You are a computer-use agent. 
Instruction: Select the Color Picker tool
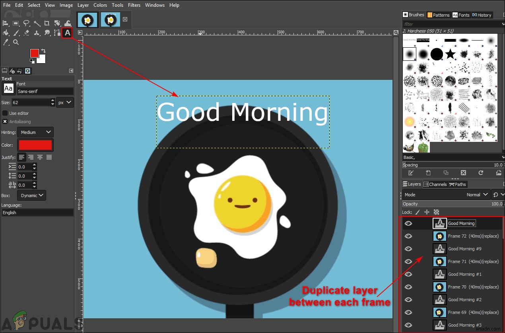click(x=6, y=42)
